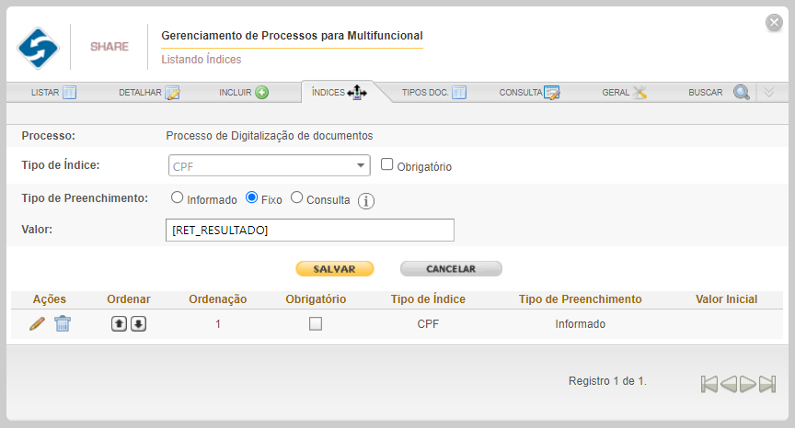This screenshot has width=795, height=428.
Task: Open the Tipos Doc. tab
Action: pos(434,93)
